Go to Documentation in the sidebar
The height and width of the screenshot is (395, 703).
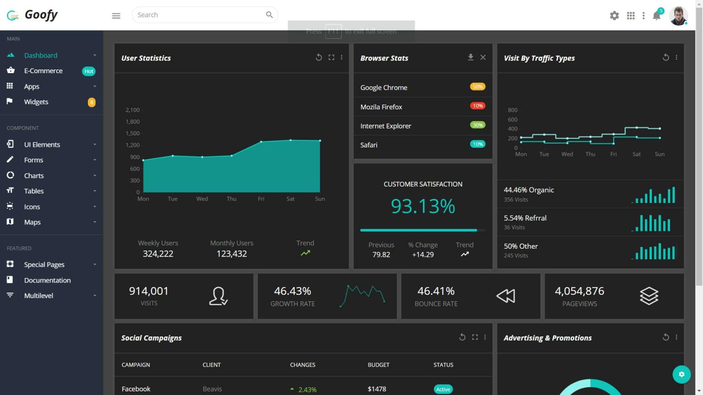[47, 280]
